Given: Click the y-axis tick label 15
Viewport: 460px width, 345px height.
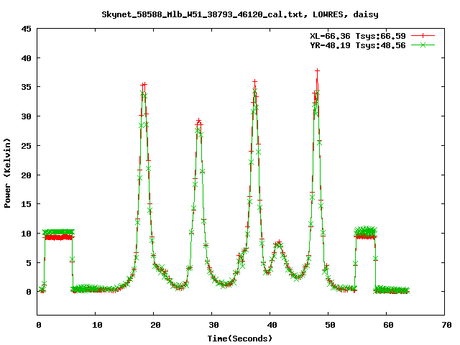Looking at the screenshot, I should tap(26, 204).
